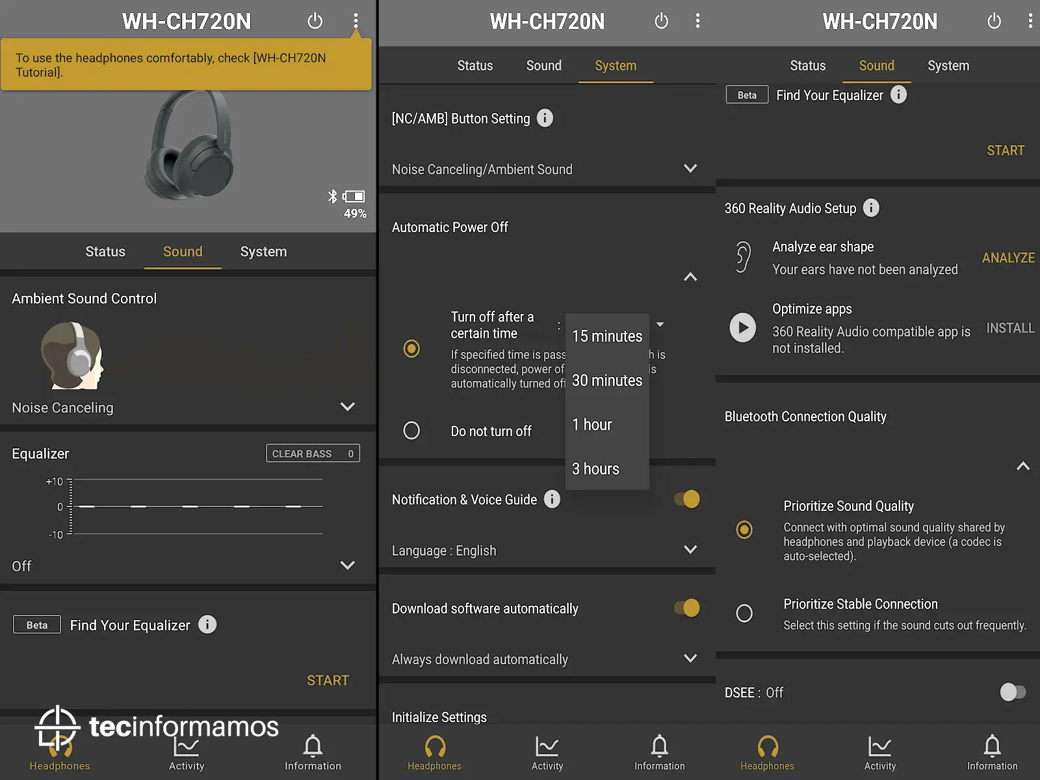Select the Prioritize Sound Quality radio button

pos(744,530)
